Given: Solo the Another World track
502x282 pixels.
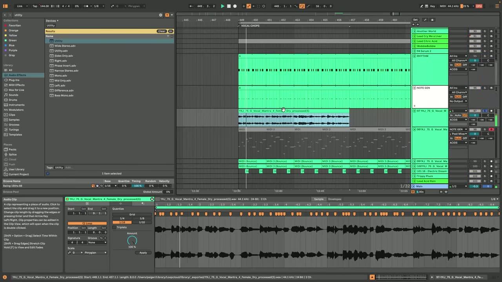Looking at the screenshot, I should coord(485,31).
